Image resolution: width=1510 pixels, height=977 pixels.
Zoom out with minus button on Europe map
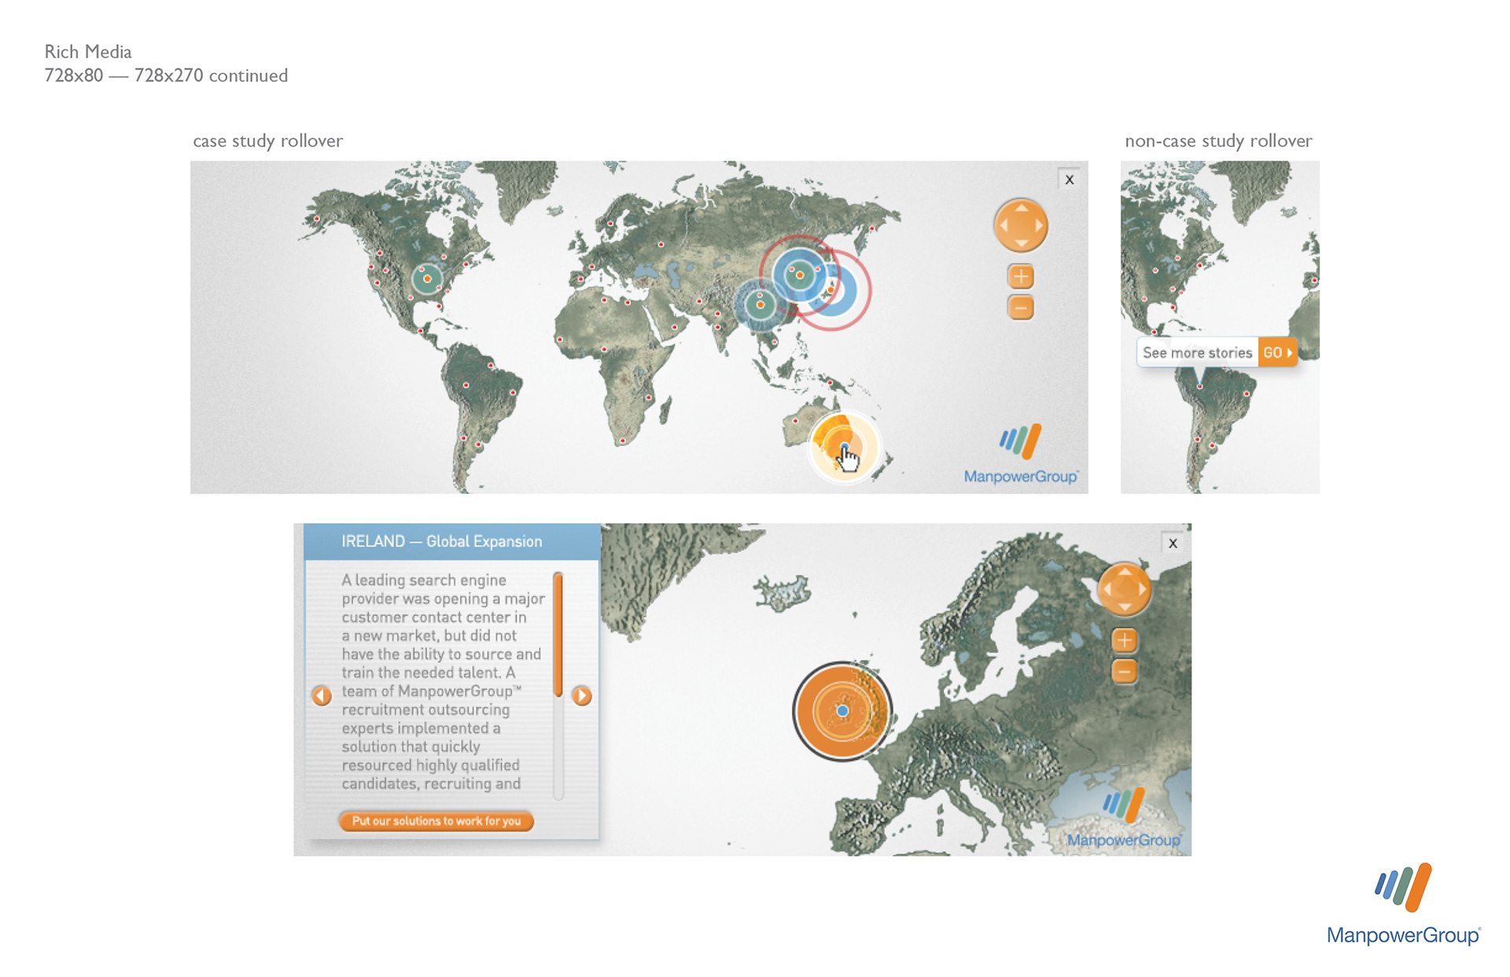click(1125, 671)
